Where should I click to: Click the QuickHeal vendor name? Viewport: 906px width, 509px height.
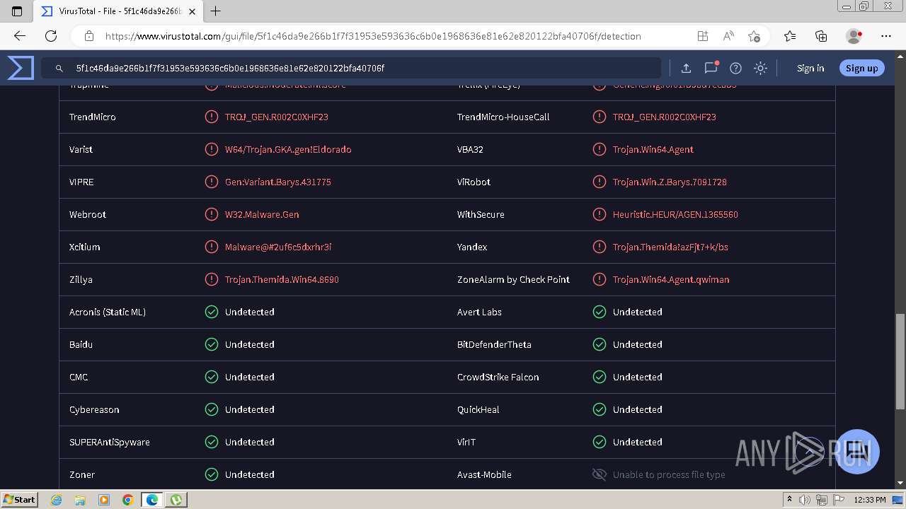click(478, 409)
